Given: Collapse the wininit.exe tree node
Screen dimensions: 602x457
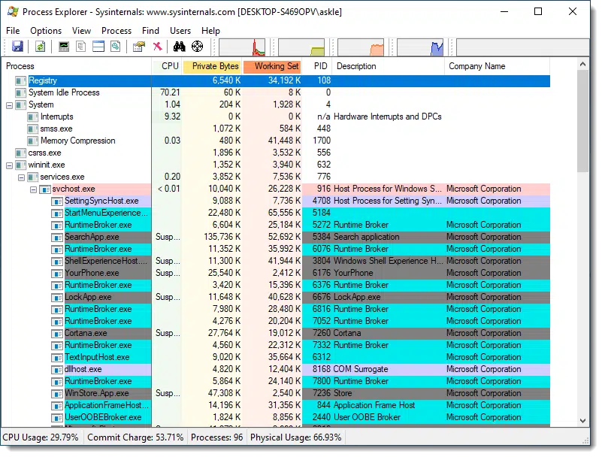Looking at the screenshot, I should (x=10, y=165).
